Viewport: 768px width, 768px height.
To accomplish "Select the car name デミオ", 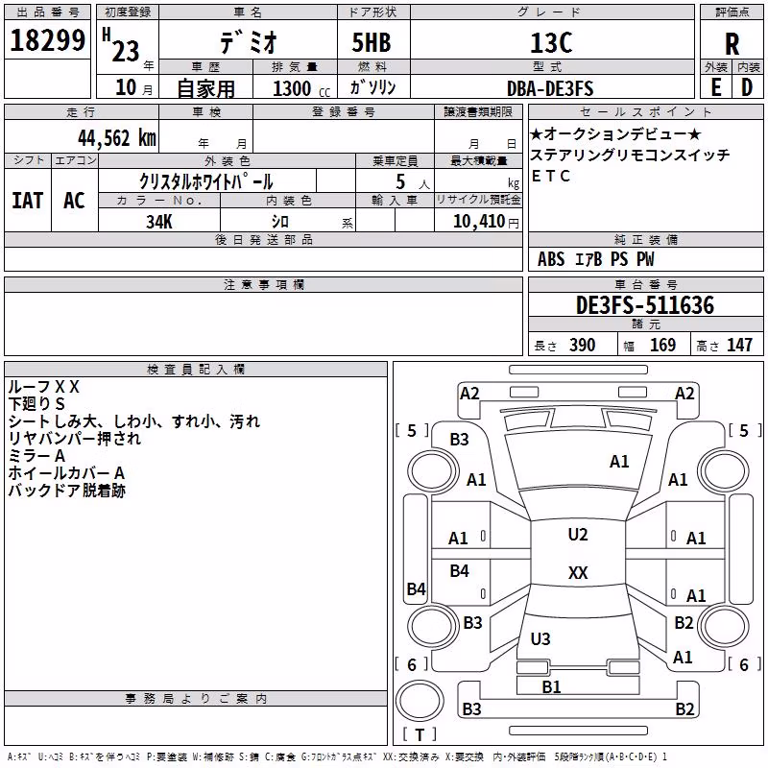I will click(x=249, y=41).
